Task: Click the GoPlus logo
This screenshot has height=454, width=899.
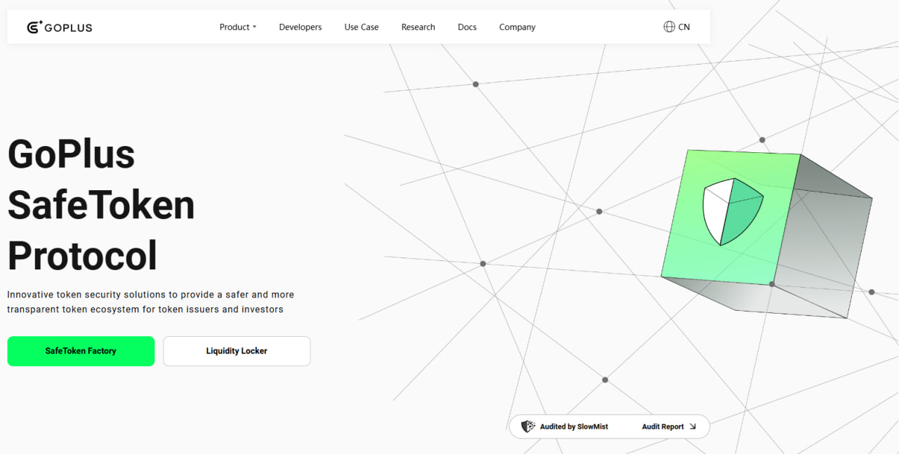Action: tap(60, 27)
